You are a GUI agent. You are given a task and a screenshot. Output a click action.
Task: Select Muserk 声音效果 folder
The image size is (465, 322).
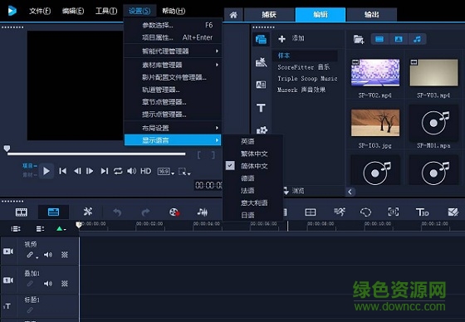[301, 90]
